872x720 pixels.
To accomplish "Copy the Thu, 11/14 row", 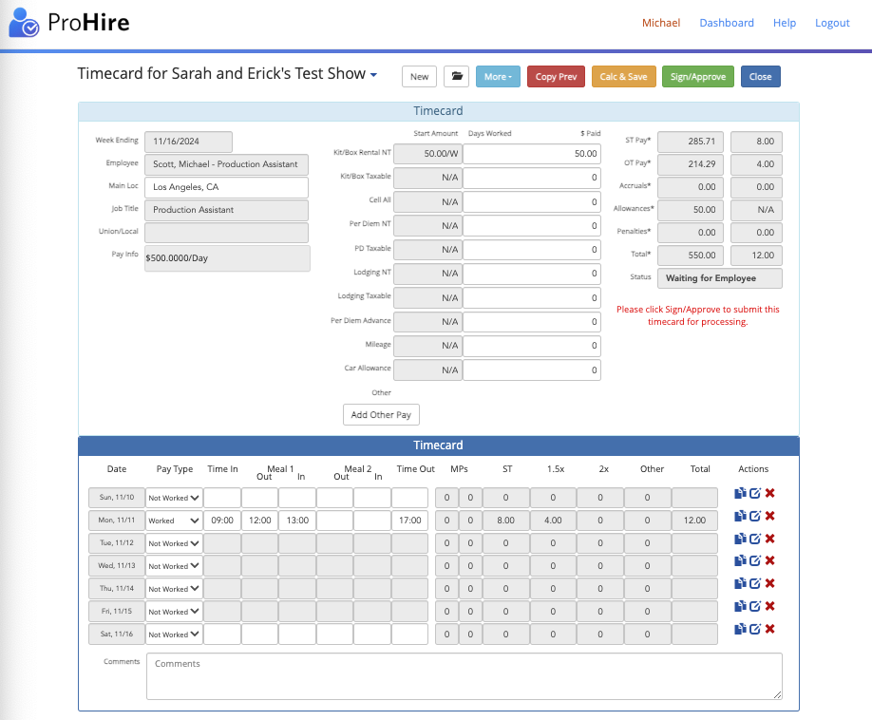I will pyautogui.click(x=740, y=583).
